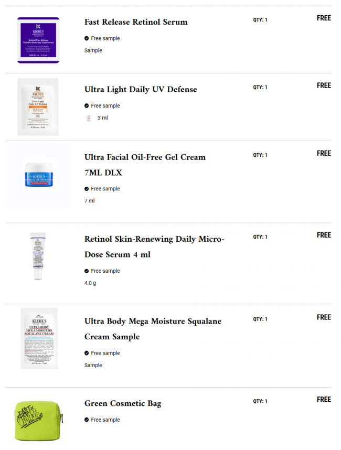
Task: Click the Fast Release Retinol Serum thumbnail
Action: (x=38, y=40)
